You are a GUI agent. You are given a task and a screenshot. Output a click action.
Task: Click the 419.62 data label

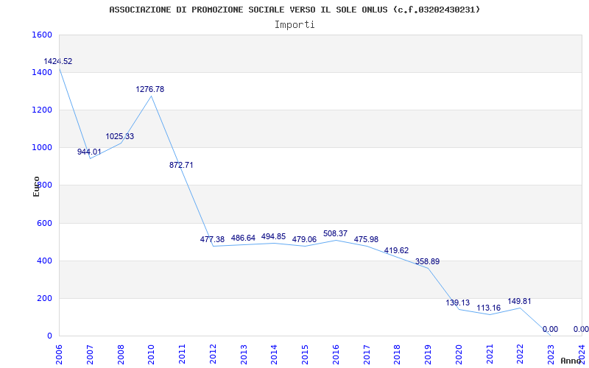[x=396, y=250]
